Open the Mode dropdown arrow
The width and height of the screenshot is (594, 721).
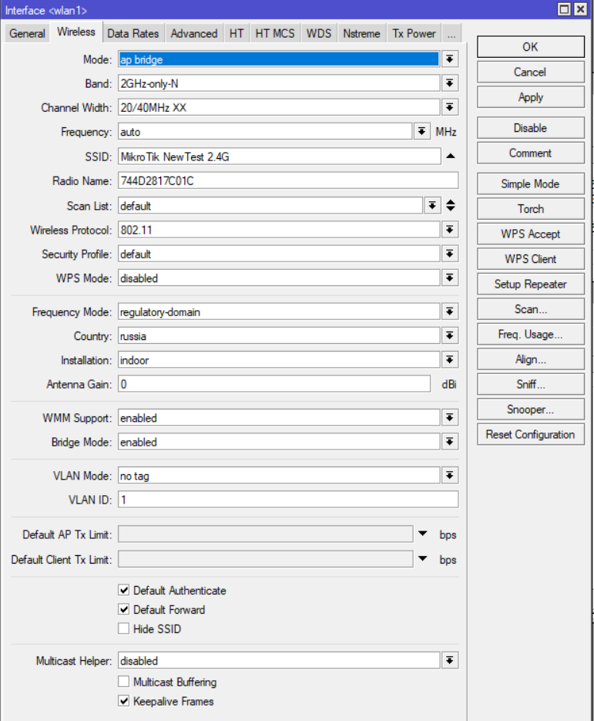coord(450,59)
